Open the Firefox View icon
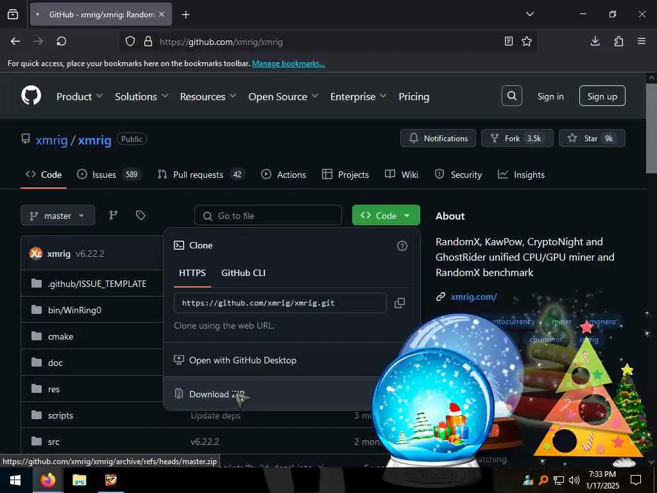 13,14
